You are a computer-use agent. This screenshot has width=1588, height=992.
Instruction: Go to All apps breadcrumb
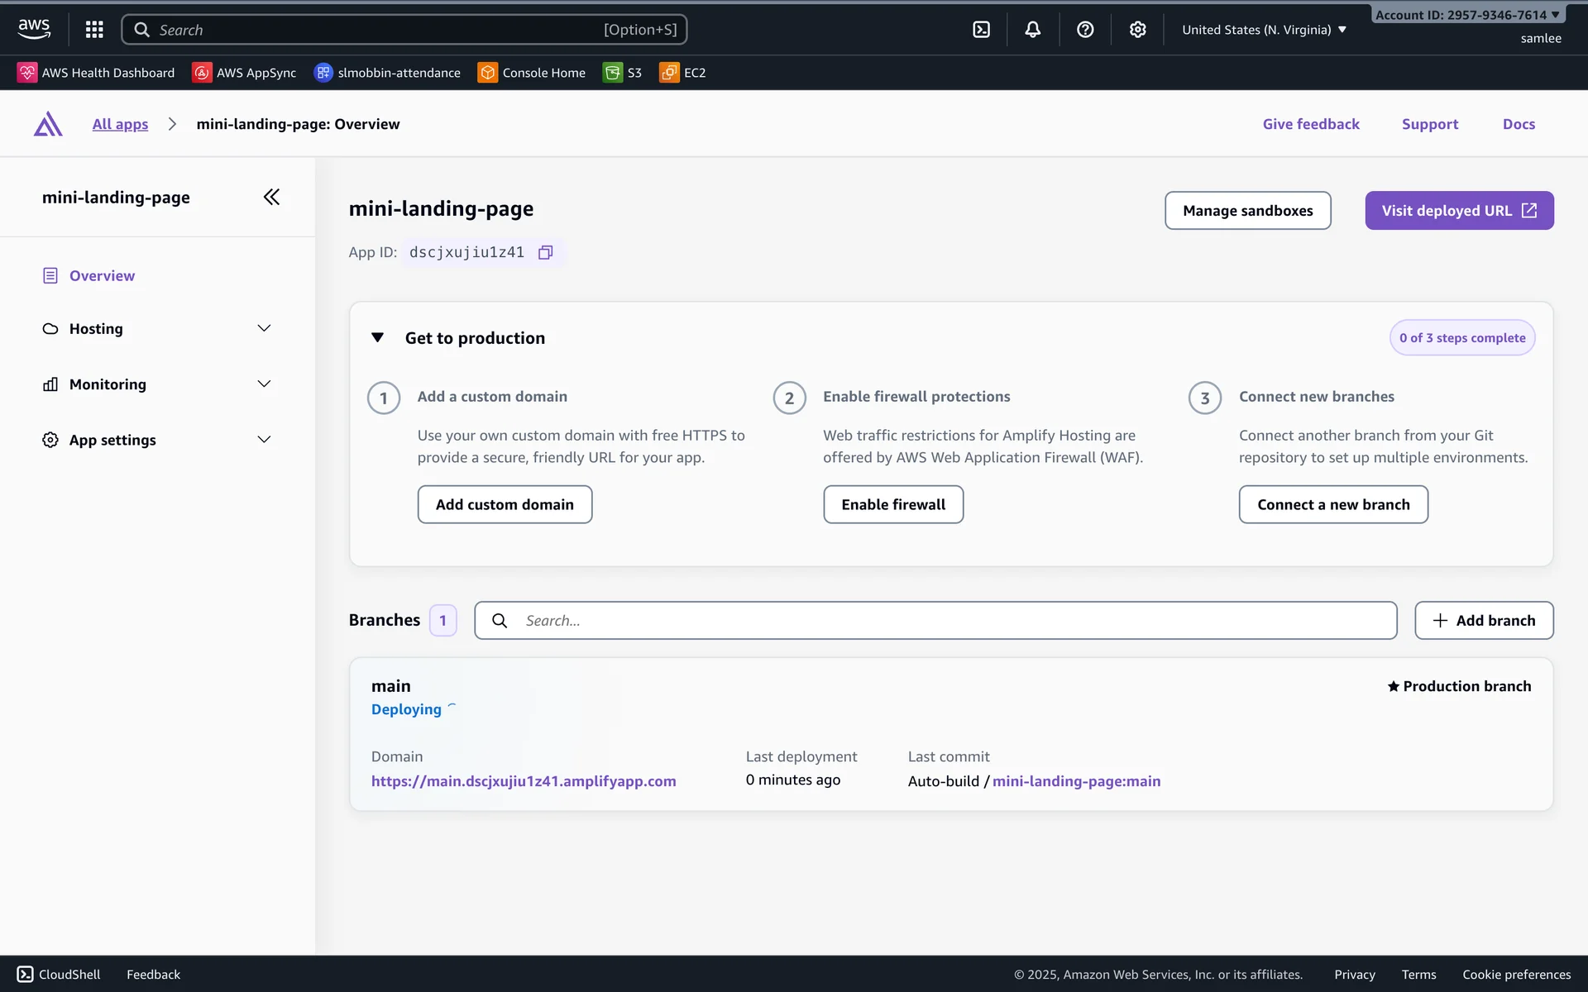tap(120, 124)
